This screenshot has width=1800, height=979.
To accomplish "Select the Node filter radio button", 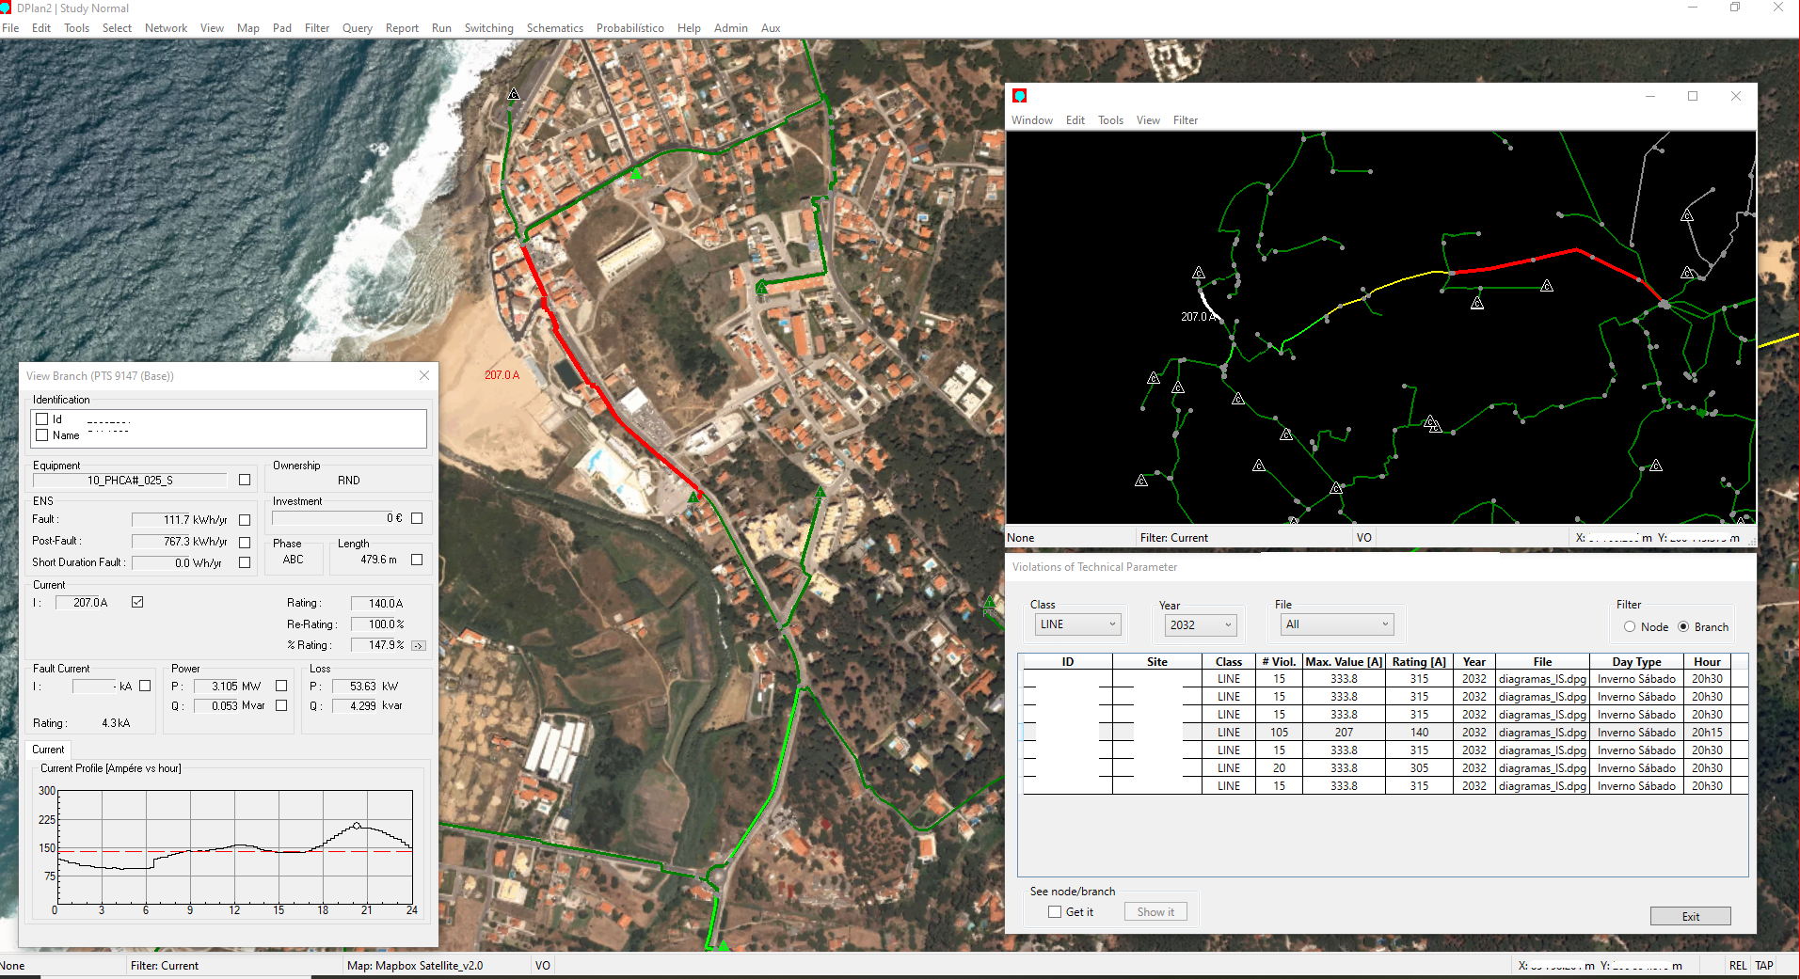I will pyautogui.click(x=1630, y=627).
